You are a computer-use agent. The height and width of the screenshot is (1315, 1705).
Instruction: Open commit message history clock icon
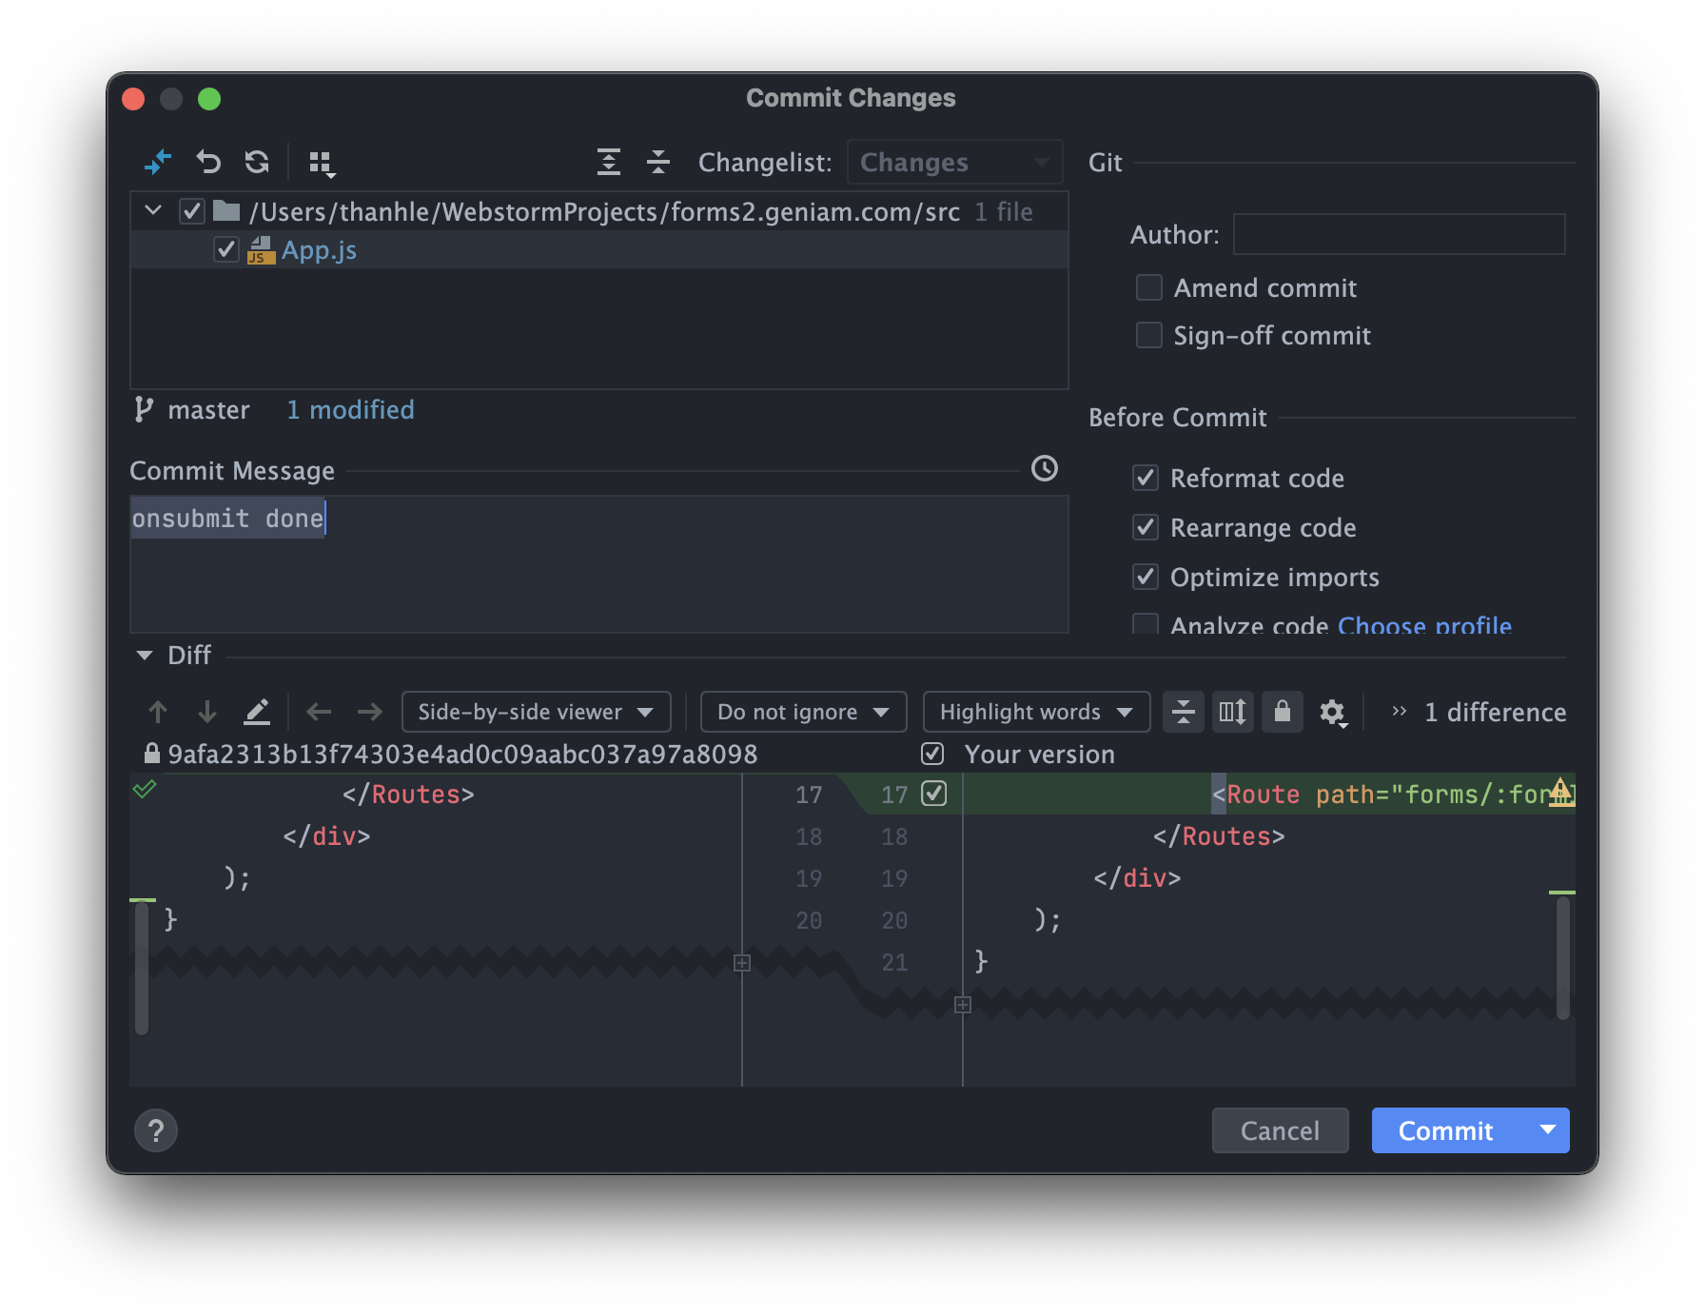(x=1044, y=469)
